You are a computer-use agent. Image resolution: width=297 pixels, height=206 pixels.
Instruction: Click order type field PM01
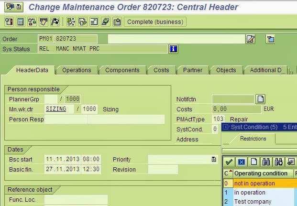coord(45,39)
